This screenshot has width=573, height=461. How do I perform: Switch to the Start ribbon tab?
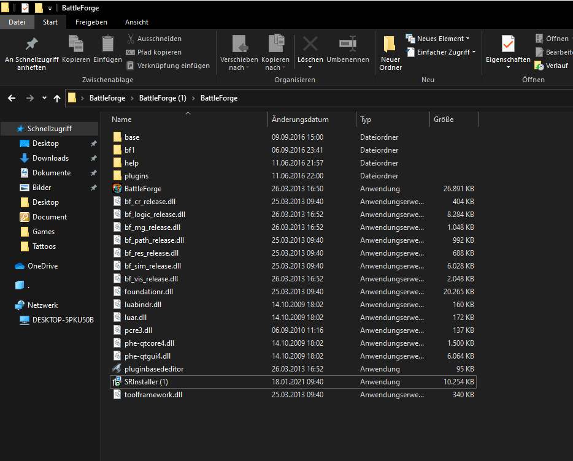(x=50, y=22)
